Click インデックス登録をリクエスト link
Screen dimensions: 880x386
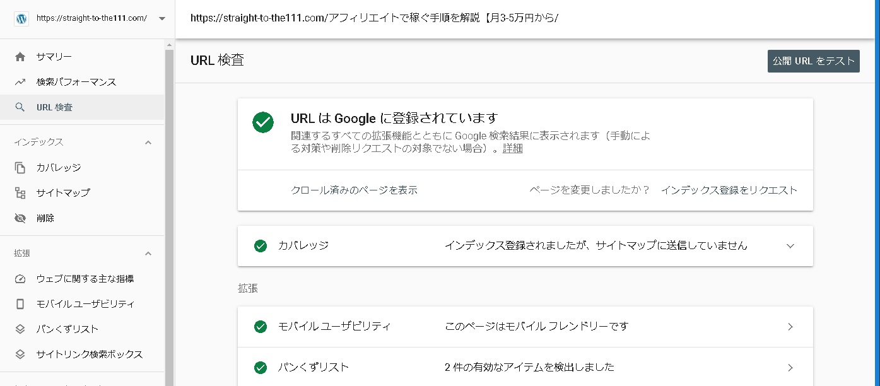729,190
